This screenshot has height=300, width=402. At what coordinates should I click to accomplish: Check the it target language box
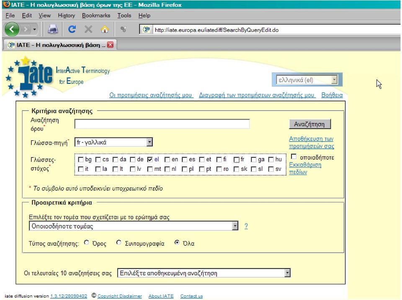point(80,169)
